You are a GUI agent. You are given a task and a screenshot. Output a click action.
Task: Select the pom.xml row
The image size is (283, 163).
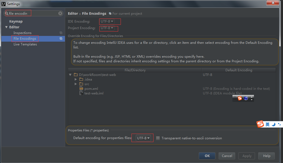(x=172, y=89)
